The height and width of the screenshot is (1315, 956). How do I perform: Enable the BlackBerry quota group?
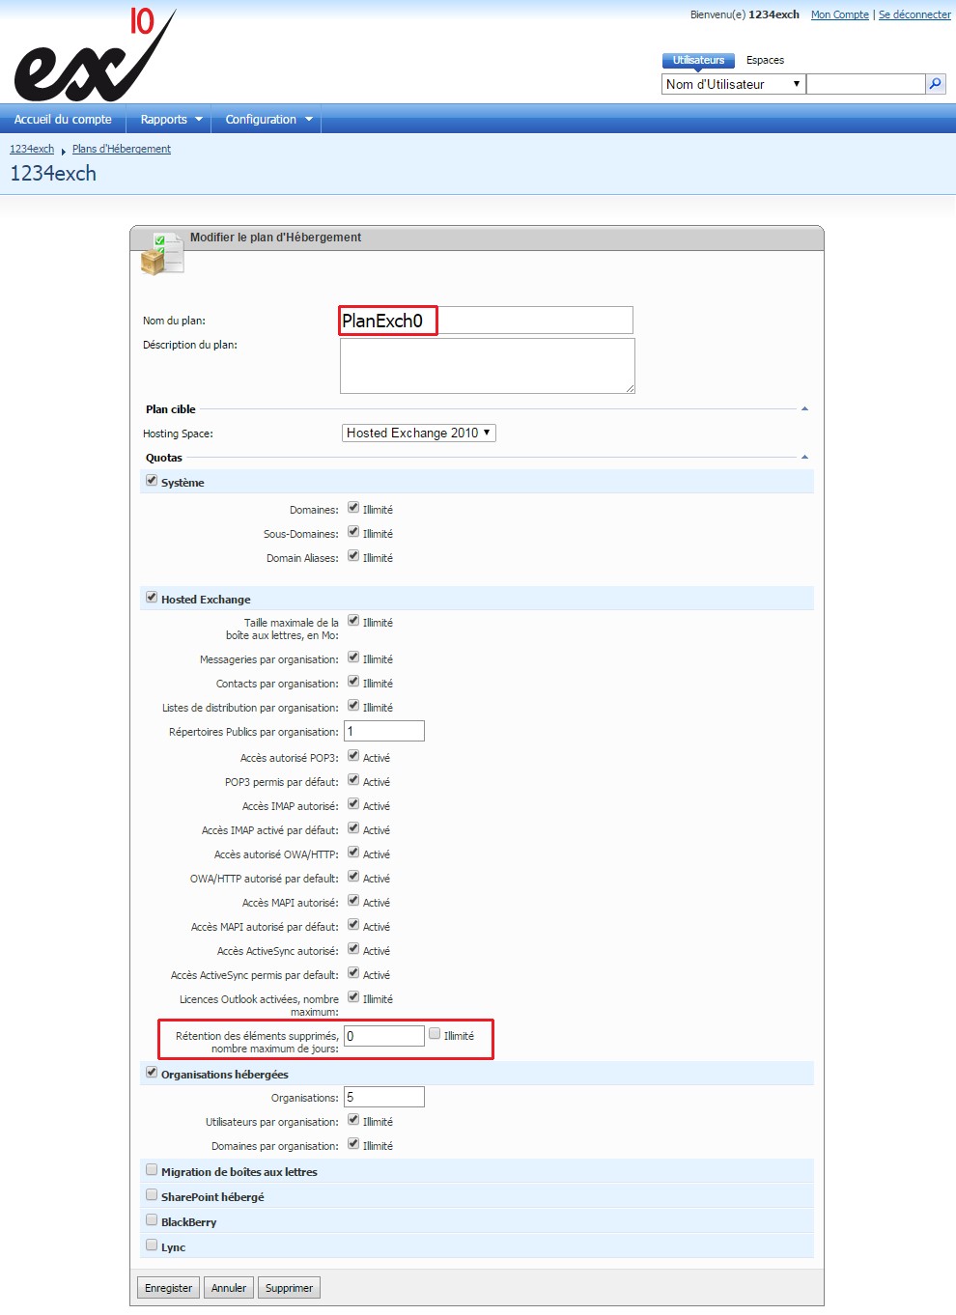click(152, 1220)
